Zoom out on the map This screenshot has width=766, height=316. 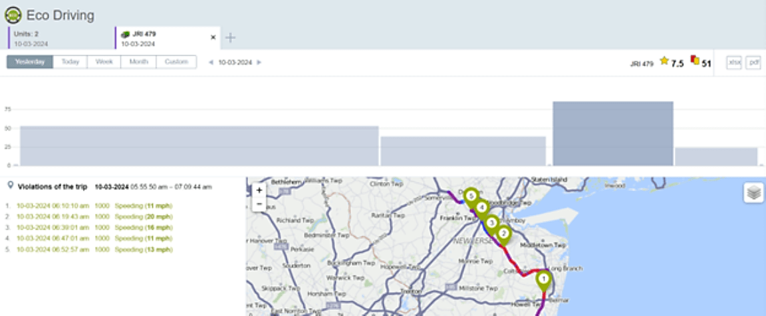pos(259,204)
